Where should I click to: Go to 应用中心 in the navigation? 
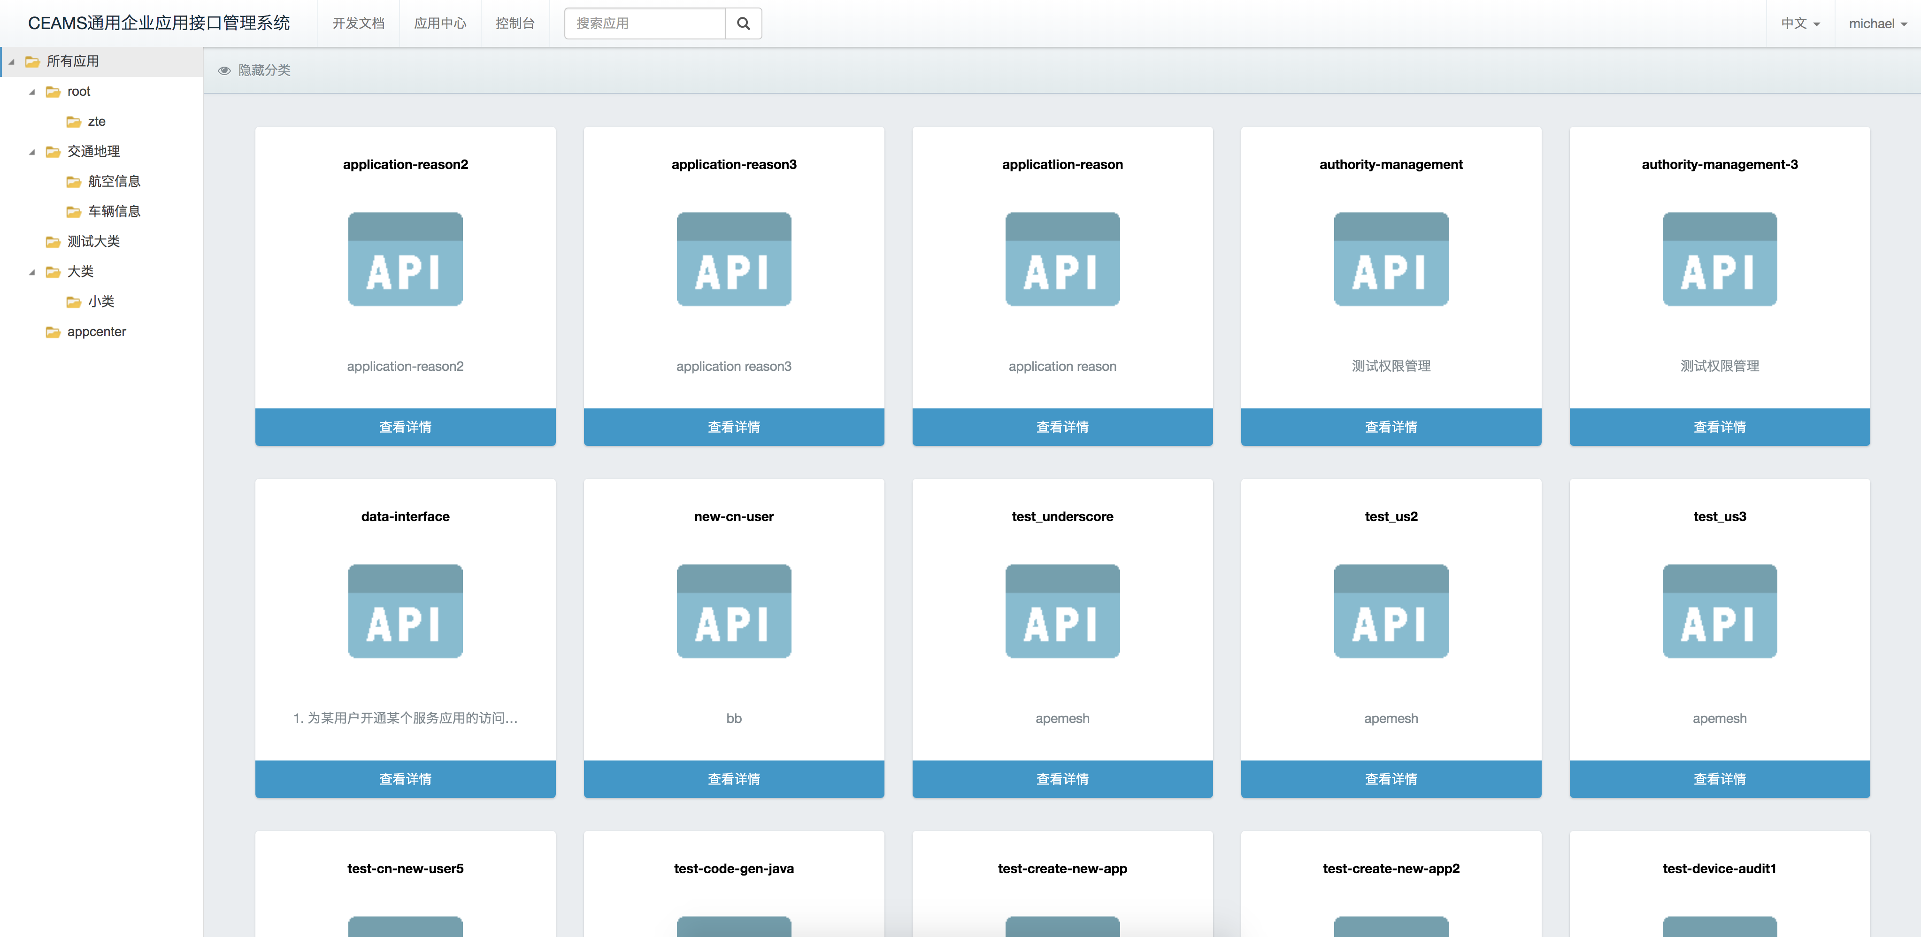(440, 23)
